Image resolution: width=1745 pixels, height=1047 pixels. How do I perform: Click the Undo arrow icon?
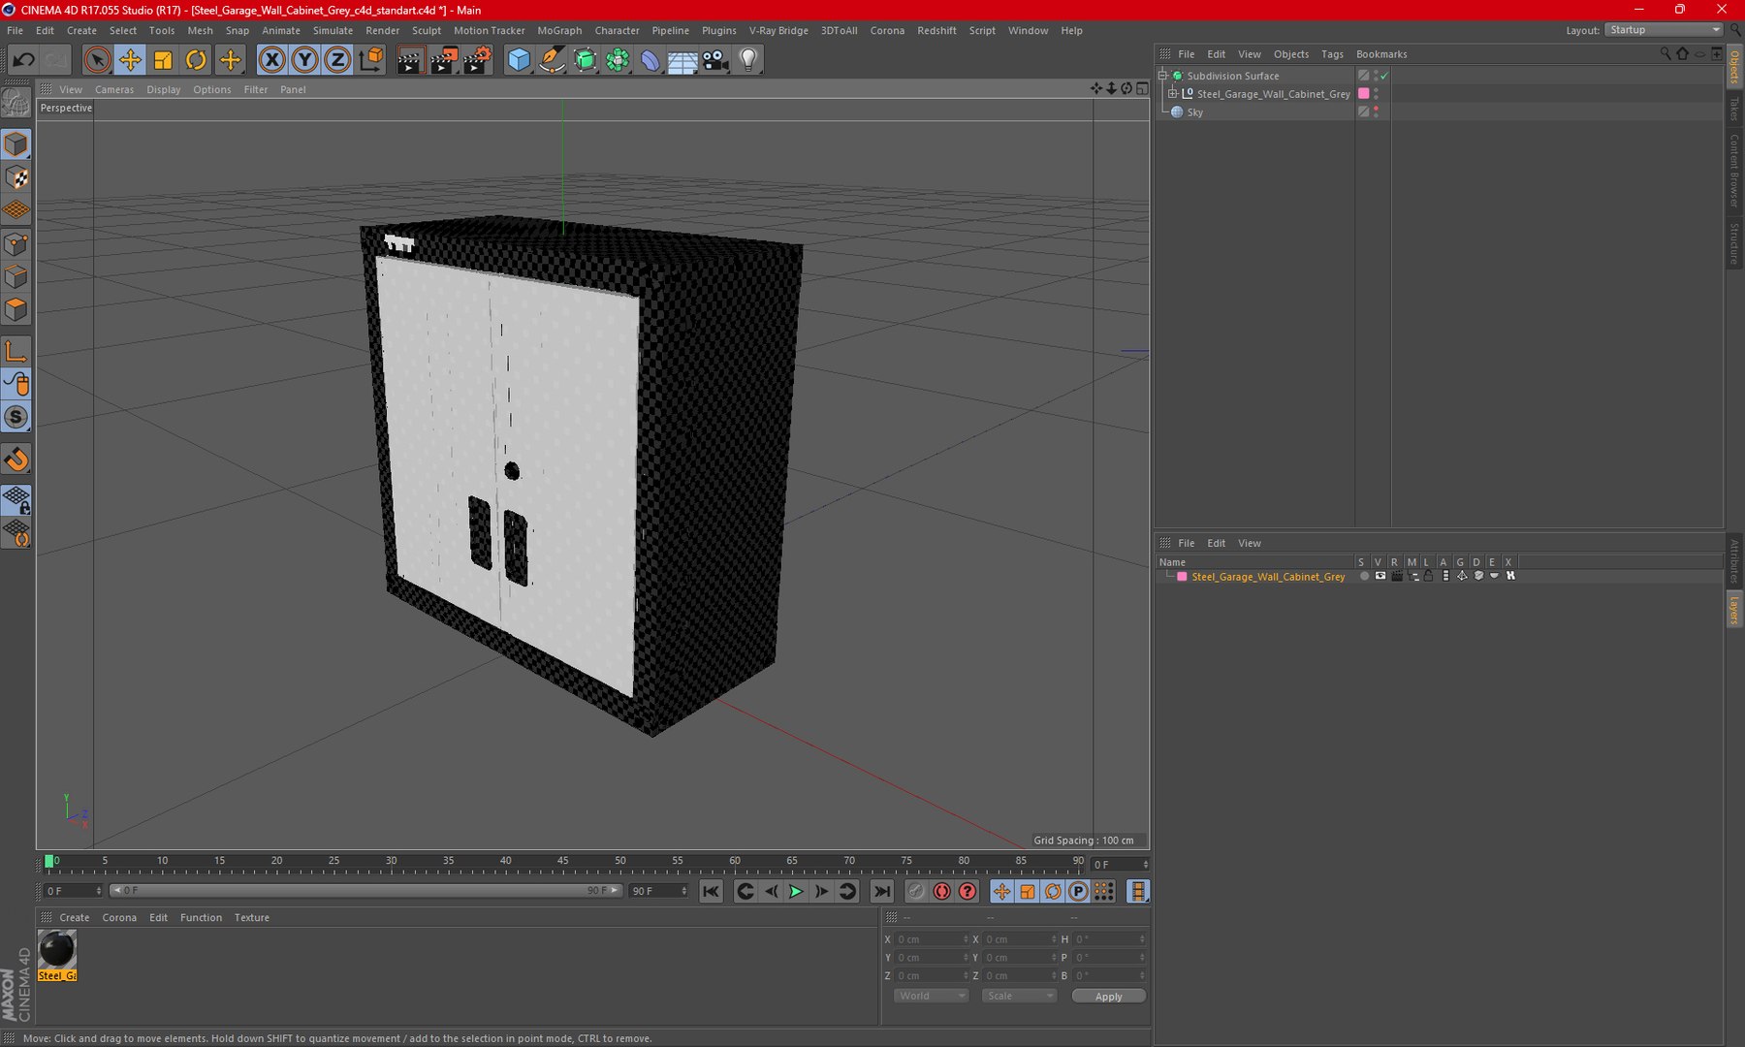[23, 60]
